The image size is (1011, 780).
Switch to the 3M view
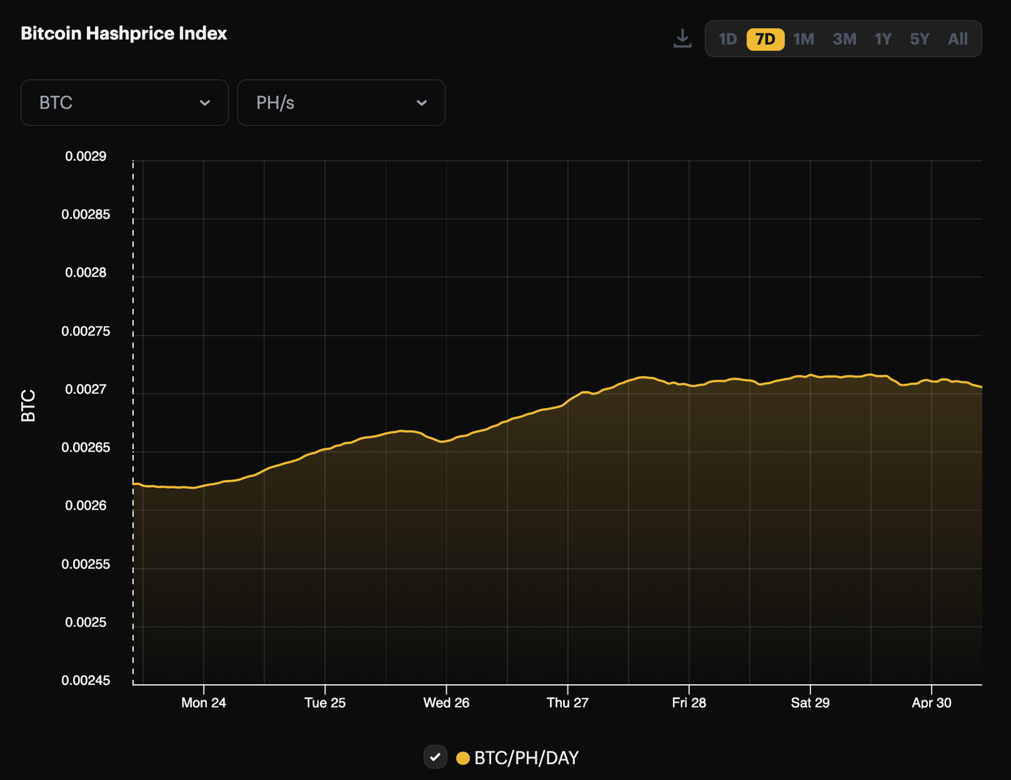click(844, 39)
